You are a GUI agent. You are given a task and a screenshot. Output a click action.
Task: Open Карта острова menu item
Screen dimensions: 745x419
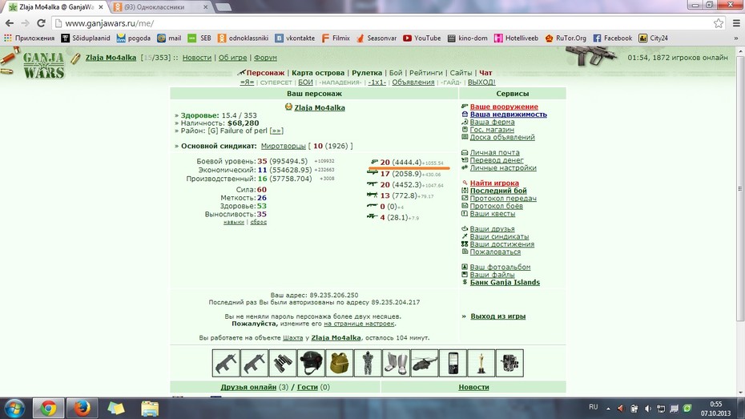pyautogui.click(x=318, y=73)
